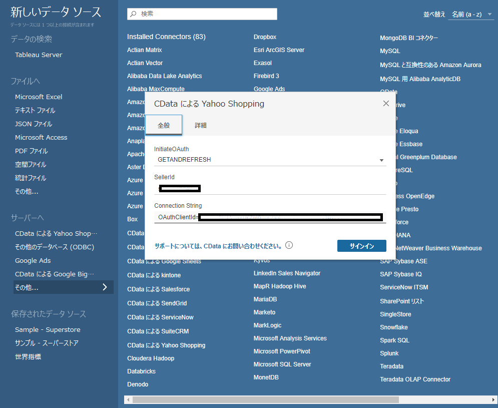Choose PDF ファイル source
The width and height of the screenshot is (498, 408).
31,151
